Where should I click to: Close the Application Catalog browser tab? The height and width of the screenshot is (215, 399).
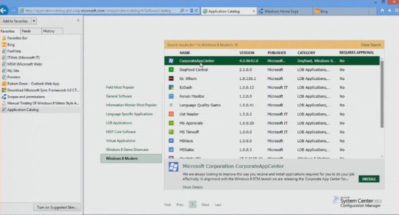253,11
